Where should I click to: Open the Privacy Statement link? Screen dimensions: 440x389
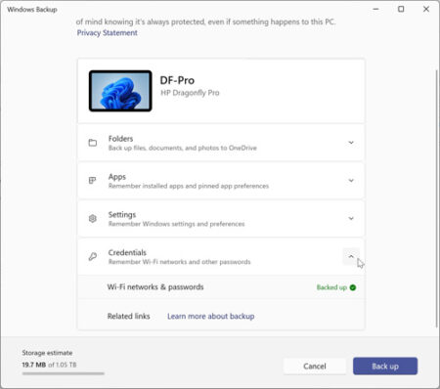[107, 33]
